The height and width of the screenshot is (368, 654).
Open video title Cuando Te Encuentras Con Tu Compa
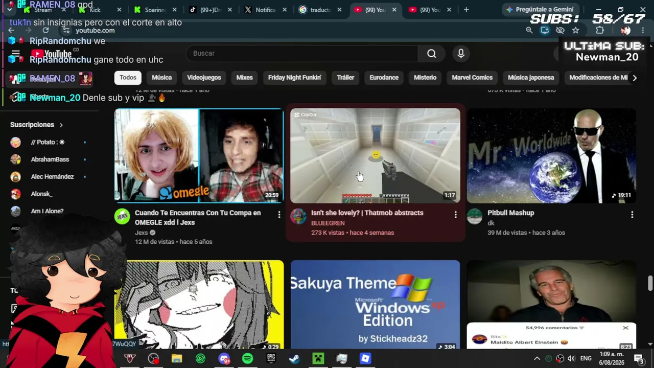click(x=198, y=218)
